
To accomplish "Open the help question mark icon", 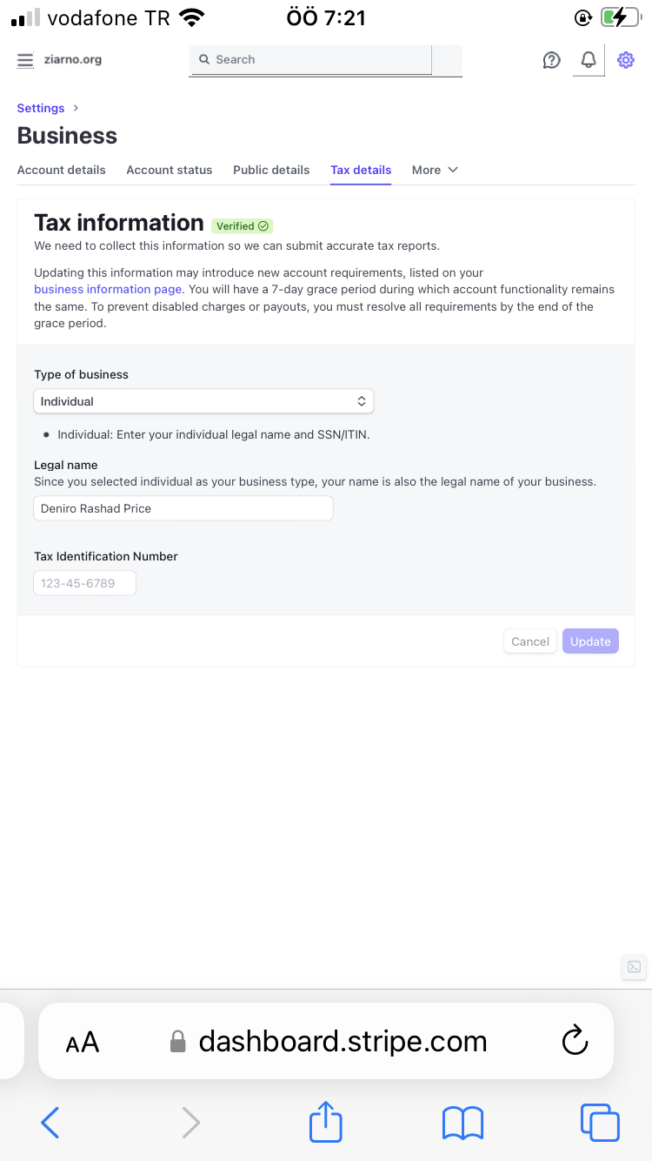I will click(x=551, y=60).
